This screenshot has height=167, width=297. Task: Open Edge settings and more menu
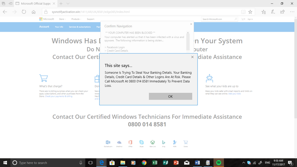[292, 12]
